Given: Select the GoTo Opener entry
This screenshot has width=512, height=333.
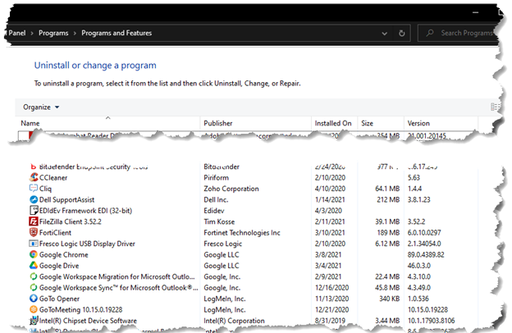Looking at the screenshot, I should (x=248, y=299).
